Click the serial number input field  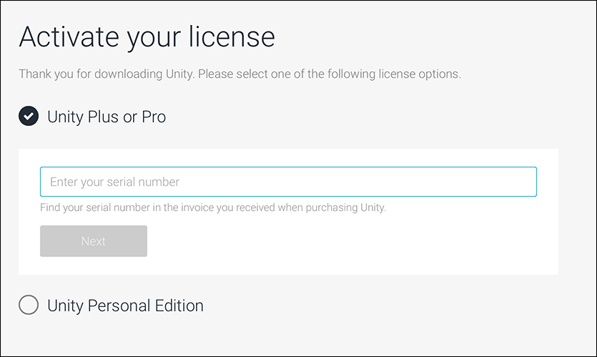click(x=288, y=182)
